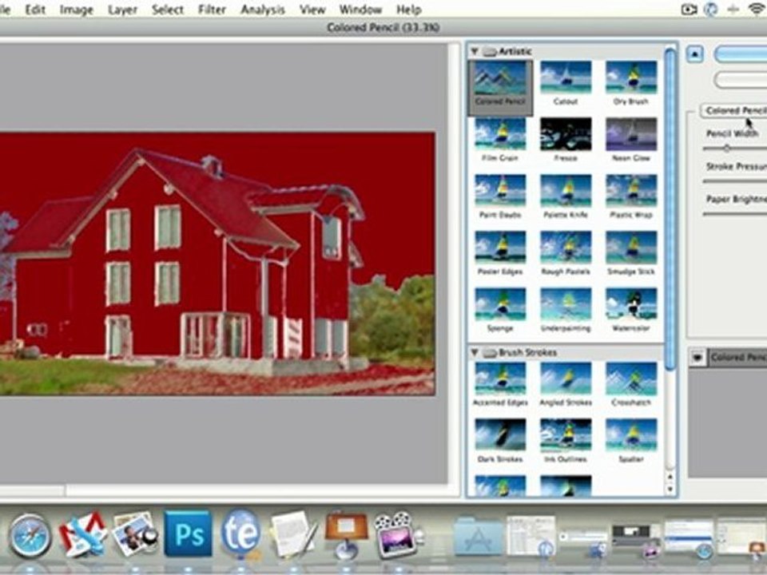This screenshot has height=575, width=767.
Task: Open the Image menu
Action: pyautogui.click(x=77, y=10)
